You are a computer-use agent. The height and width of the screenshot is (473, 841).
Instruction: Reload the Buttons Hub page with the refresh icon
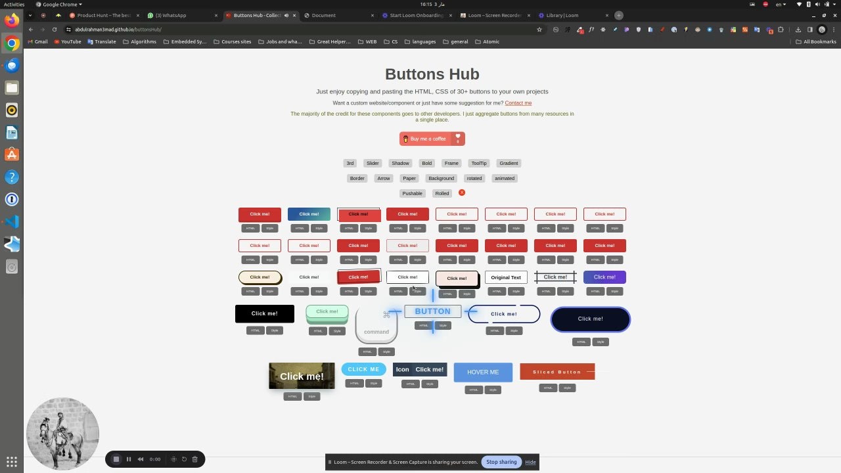click(54, 29)
